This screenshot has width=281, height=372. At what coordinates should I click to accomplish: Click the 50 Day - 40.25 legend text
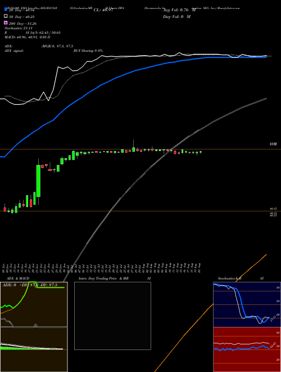tap(22, 17)
